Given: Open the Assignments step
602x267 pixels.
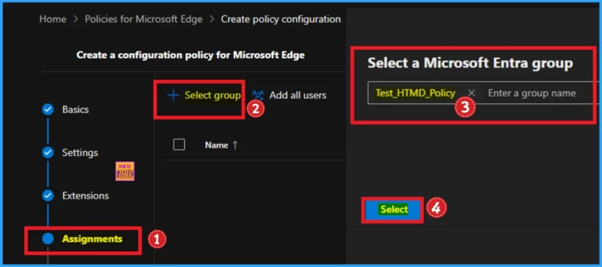Looking at the screenshot, I should coord(92,239).
